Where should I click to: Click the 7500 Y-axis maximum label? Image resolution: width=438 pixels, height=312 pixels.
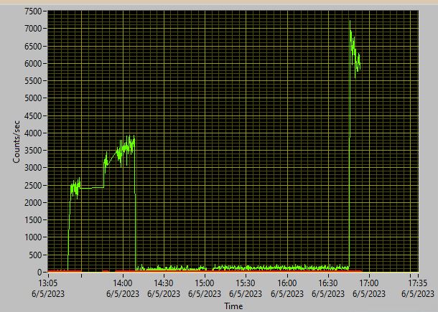[33, 11]
